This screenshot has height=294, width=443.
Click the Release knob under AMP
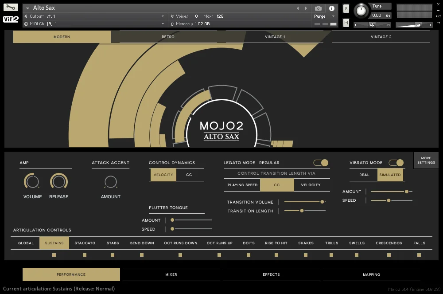point(59,183)
